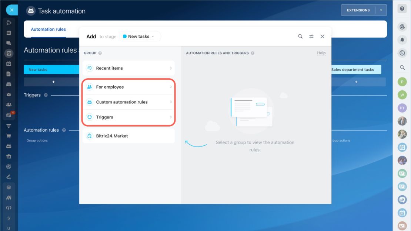Open the New tasks stage dropdown in the dialog

click(x=140, y=37)
